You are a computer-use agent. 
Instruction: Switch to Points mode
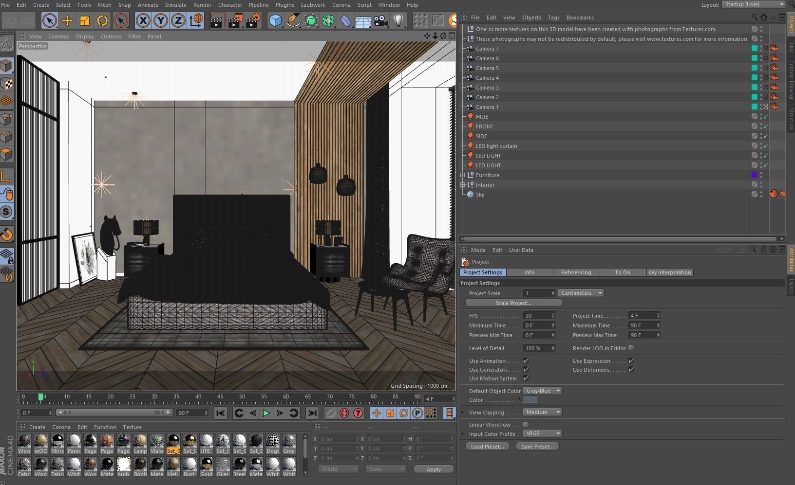[7, 119]
